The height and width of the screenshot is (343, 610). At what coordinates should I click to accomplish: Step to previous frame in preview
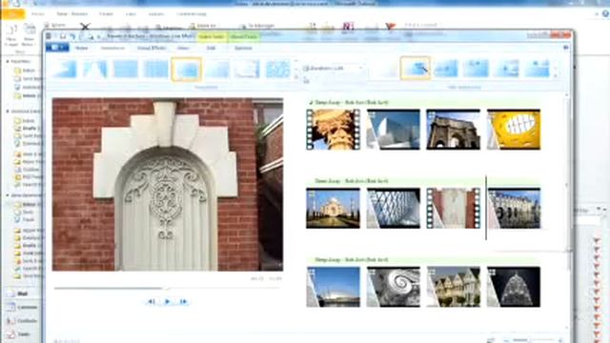click(152, 301)
